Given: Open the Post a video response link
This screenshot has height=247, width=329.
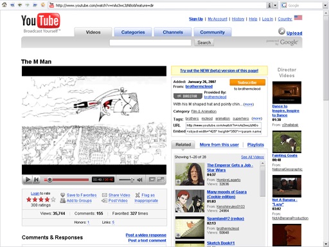Looking at the screenshot, I should [x=146, y=235].
